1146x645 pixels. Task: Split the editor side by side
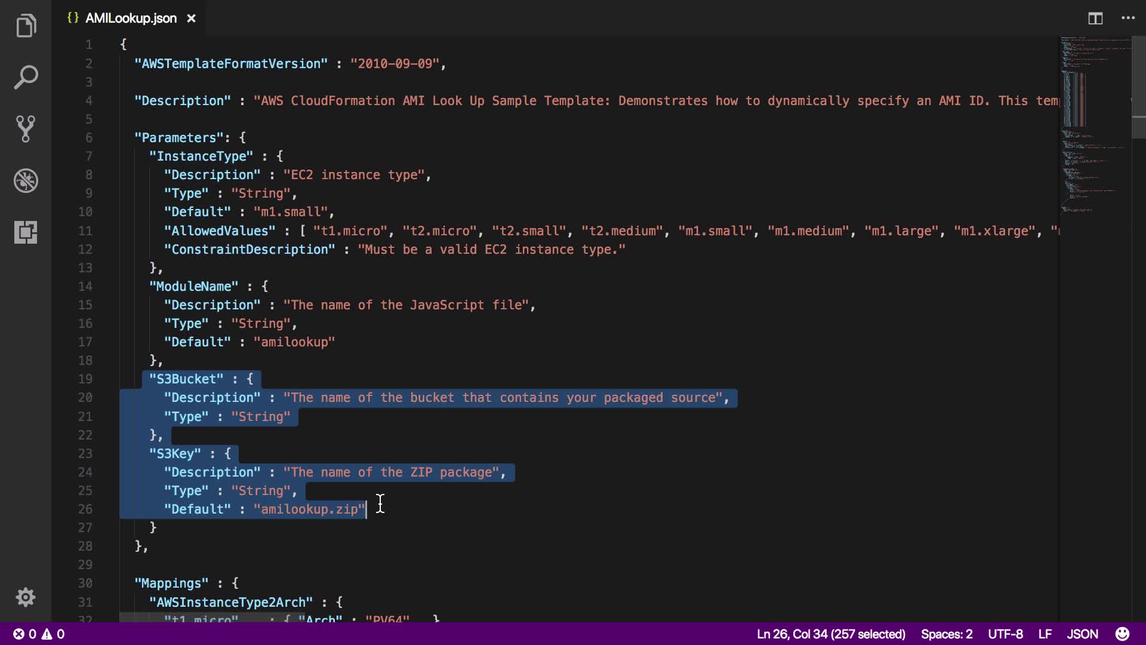click(x=1095, y=19)
